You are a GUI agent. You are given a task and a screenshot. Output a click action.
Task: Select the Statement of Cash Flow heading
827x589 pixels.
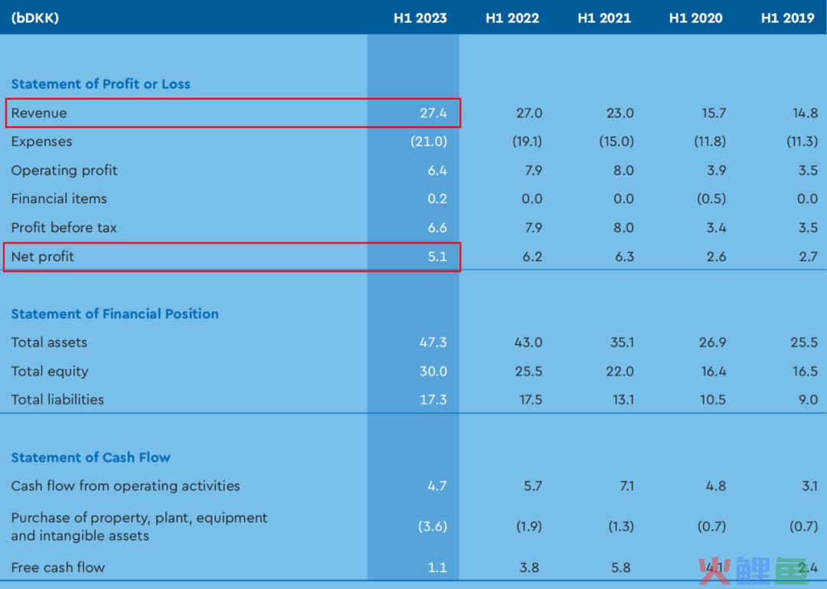point(90,457)
